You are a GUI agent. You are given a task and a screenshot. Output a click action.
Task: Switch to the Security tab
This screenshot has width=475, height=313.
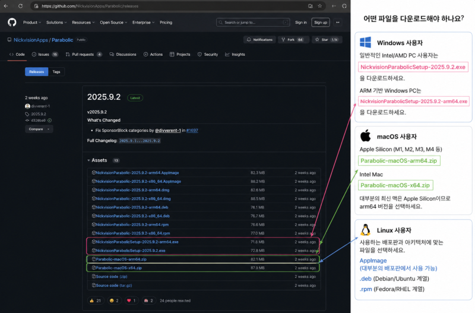208,55
